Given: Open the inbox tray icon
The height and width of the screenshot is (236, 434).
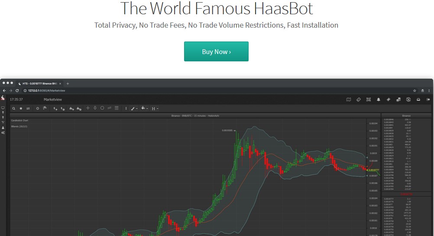Looking at the screenshot, I should 418,99.
